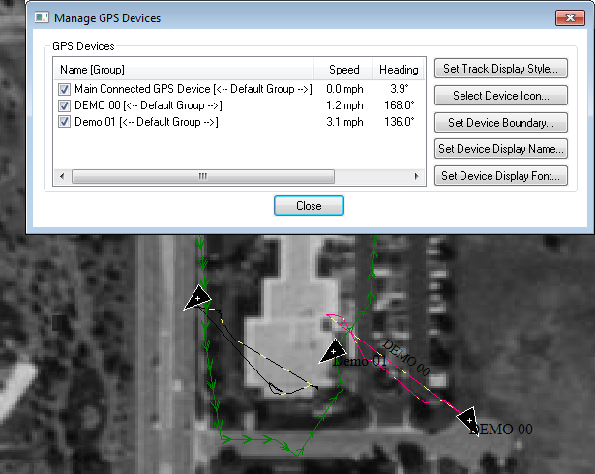Click the GPS arrow marker beside the Demo-01 label
Screen dimensions: 595x474
[334, 351]
